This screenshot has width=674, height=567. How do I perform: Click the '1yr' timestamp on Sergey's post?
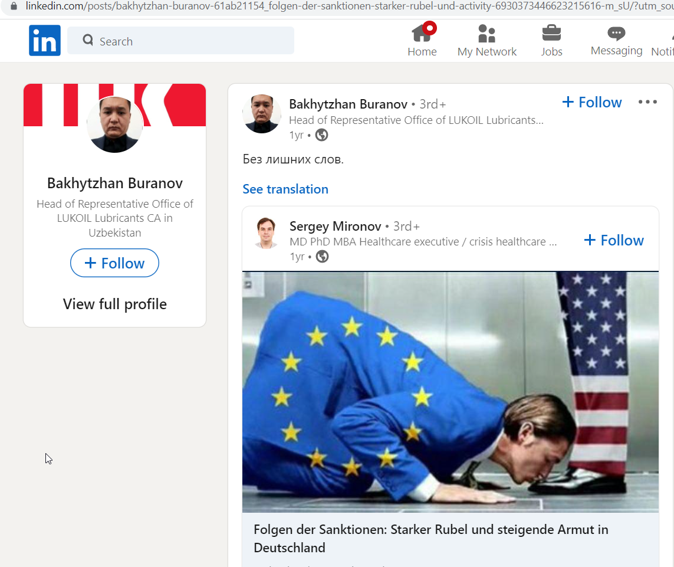pos(297,257)
